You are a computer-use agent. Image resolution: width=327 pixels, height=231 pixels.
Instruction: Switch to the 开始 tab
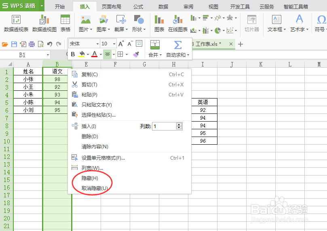[x=60, y=7]
